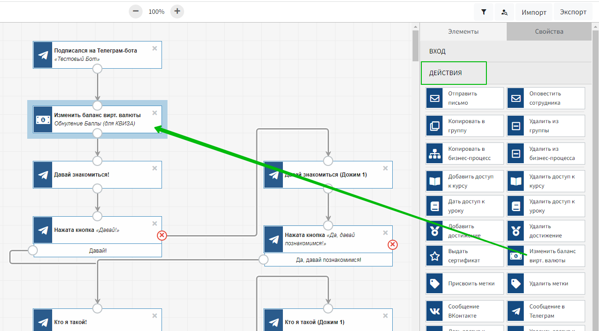Select the 'Копировать в бизнес-процесс' element
This screenshot has width=599, height=331.
465,154
